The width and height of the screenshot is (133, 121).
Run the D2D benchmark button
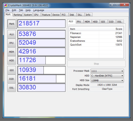pyautogui.click(x=12, y=79)
